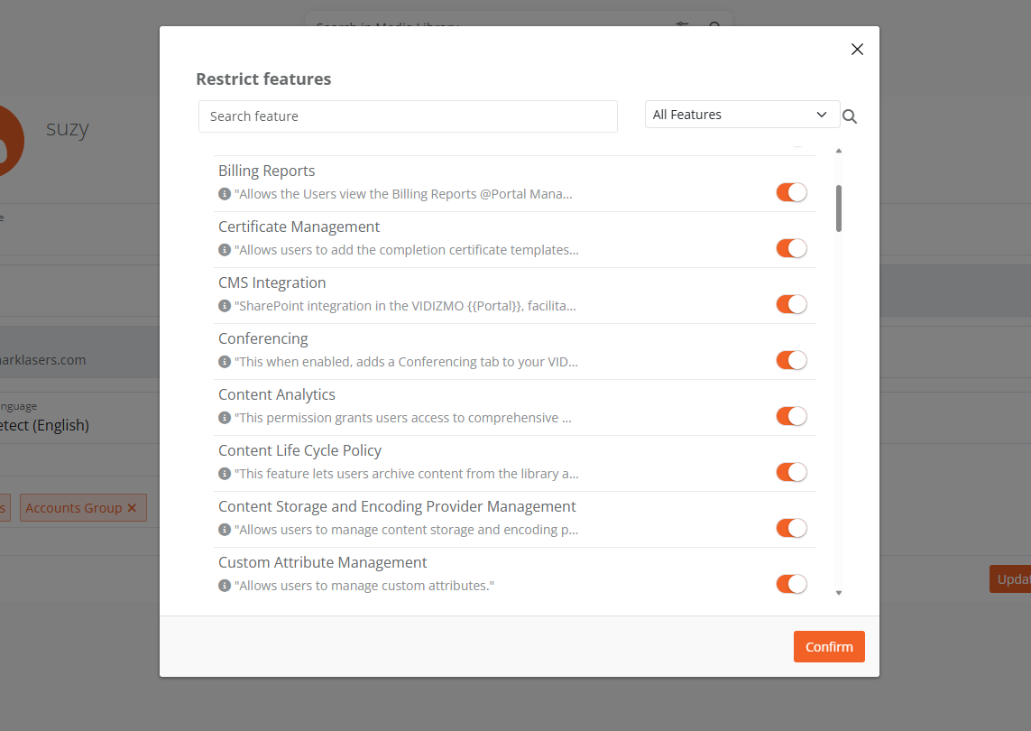Open the All Features dropdown
This screenshot has height=731, width=1031.
(x=741, y=114)
